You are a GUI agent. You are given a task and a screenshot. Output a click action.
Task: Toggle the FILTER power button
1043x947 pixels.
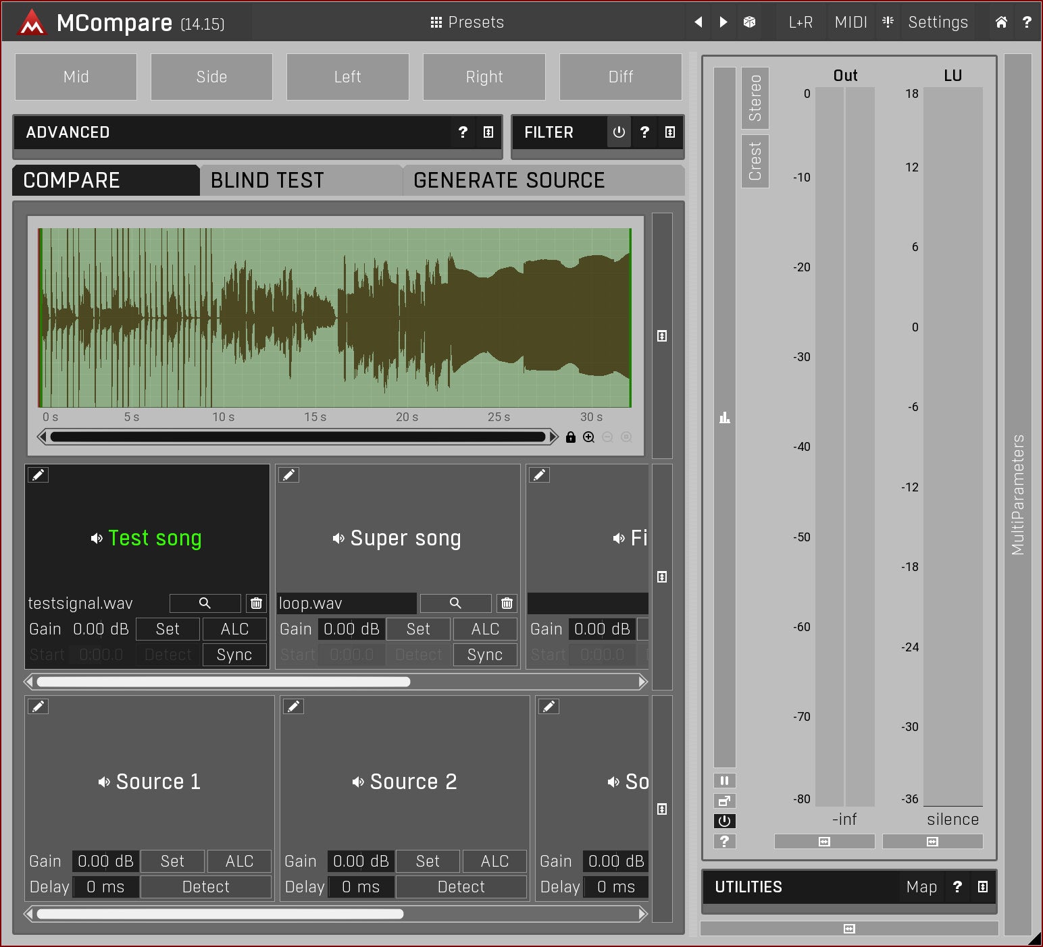click(619, 132)
